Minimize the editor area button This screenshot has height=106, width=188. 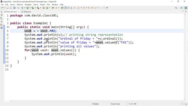(x=182, y=11)
